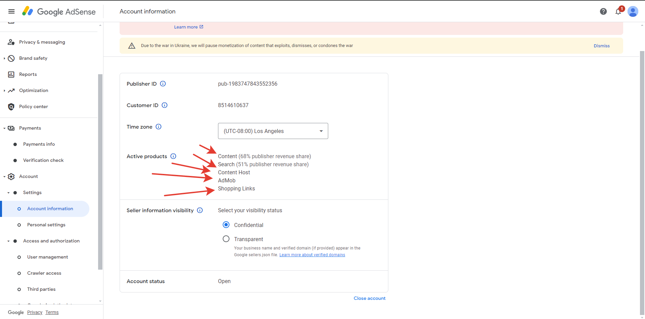Go to Payments info

[x=39, y=144]
